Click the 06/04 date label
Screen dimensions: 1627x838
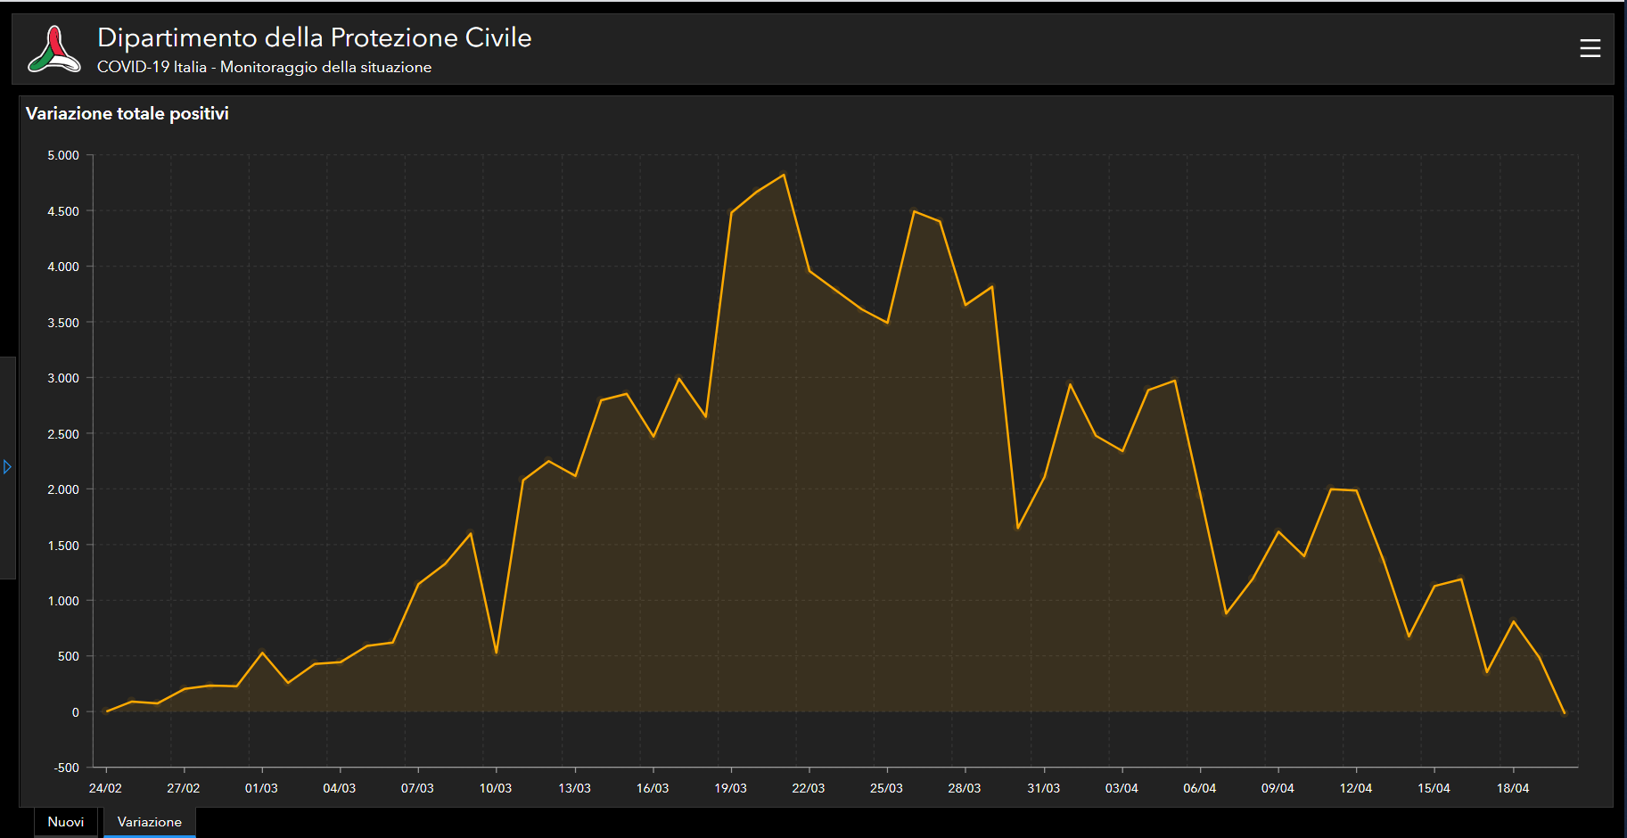[x=1200, y=788]
